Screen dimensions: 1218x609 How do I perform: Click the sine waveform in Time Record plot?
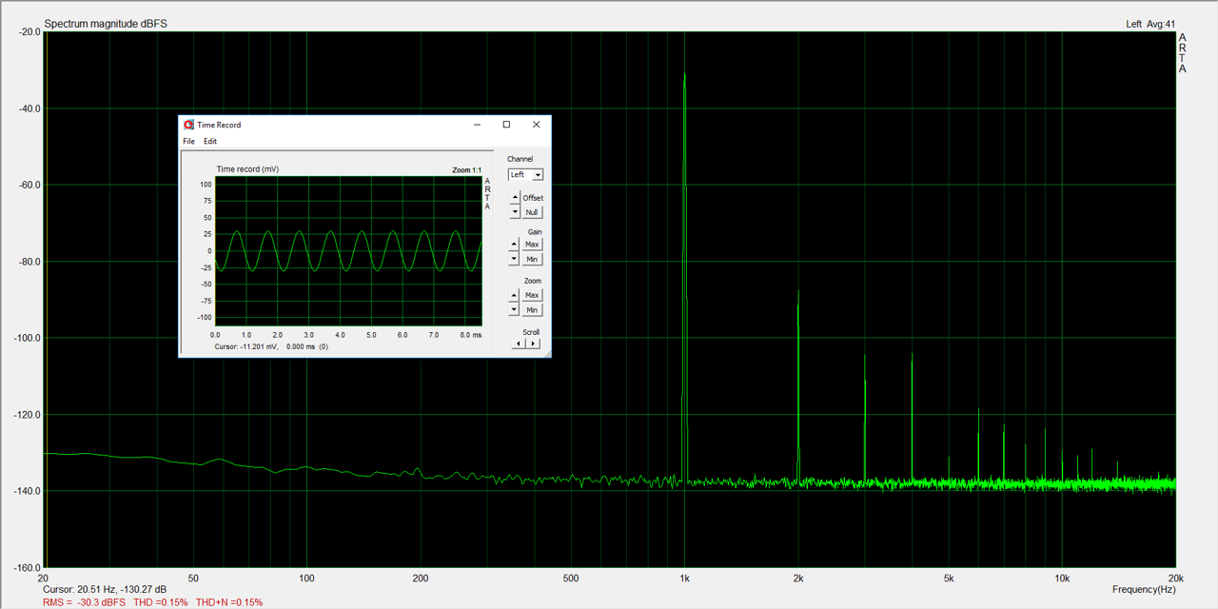pyautogui.click(x=349, y=250)
